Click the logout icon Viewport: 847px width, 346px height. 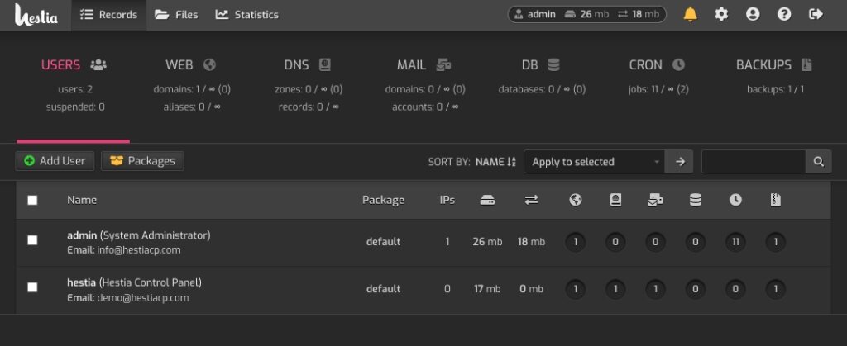(816, 15)
